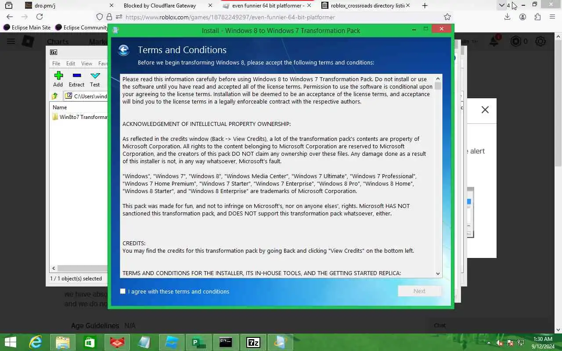
Task: Click the Next button in the installer
Action: point(419,291)
